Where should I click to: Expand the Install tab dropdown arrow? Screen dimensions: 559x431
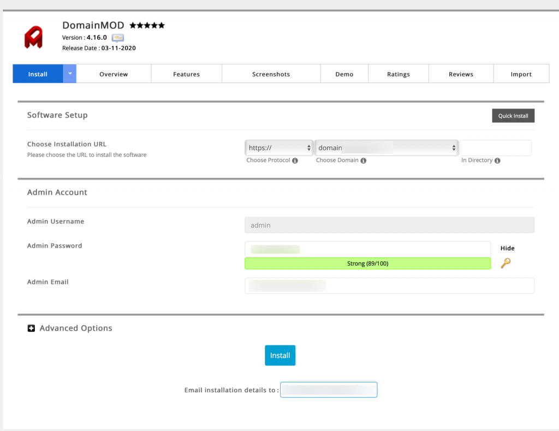(x=69, y=74)
